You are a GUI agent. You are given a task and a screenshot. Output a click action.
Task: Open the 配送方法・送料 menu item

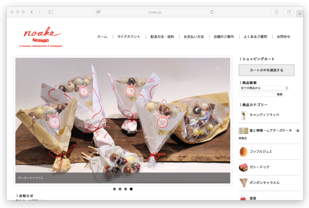[162, 37]
